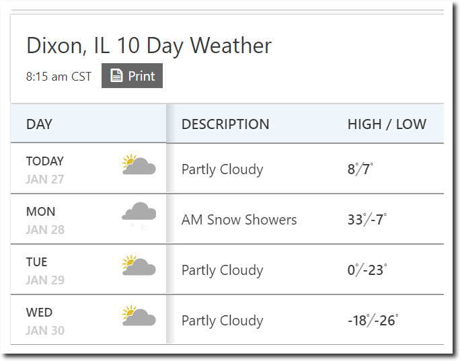Click the document icon in Print button

[x=116, y=75]
